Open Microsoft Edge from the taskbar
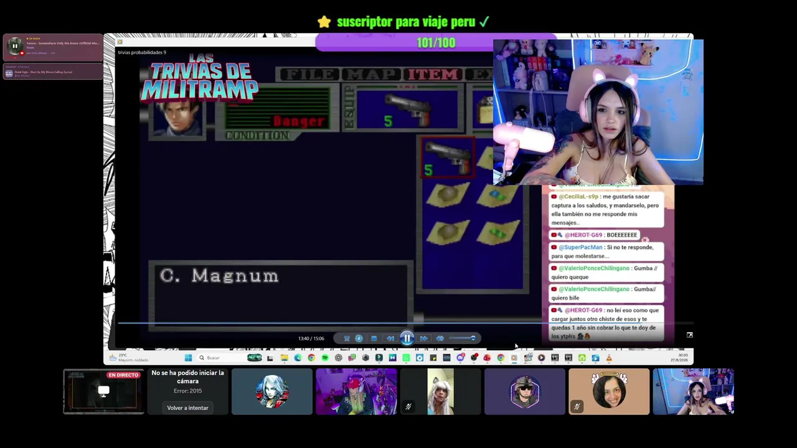 click(298, 358)
